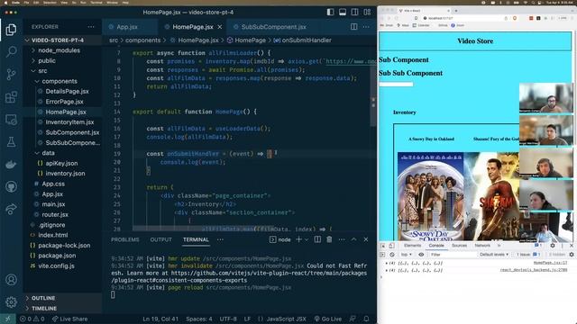
Task: Open the Search view in activity bar
Action: point(11,51)
